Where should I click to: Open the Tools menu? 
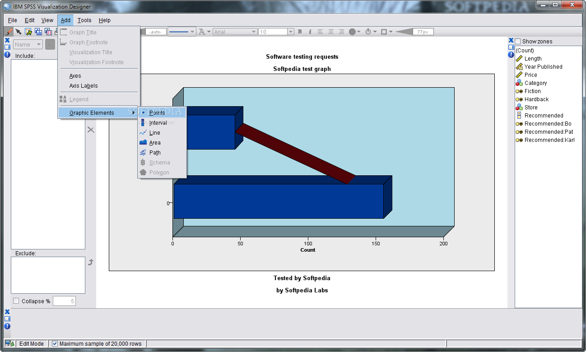(84, 20)
